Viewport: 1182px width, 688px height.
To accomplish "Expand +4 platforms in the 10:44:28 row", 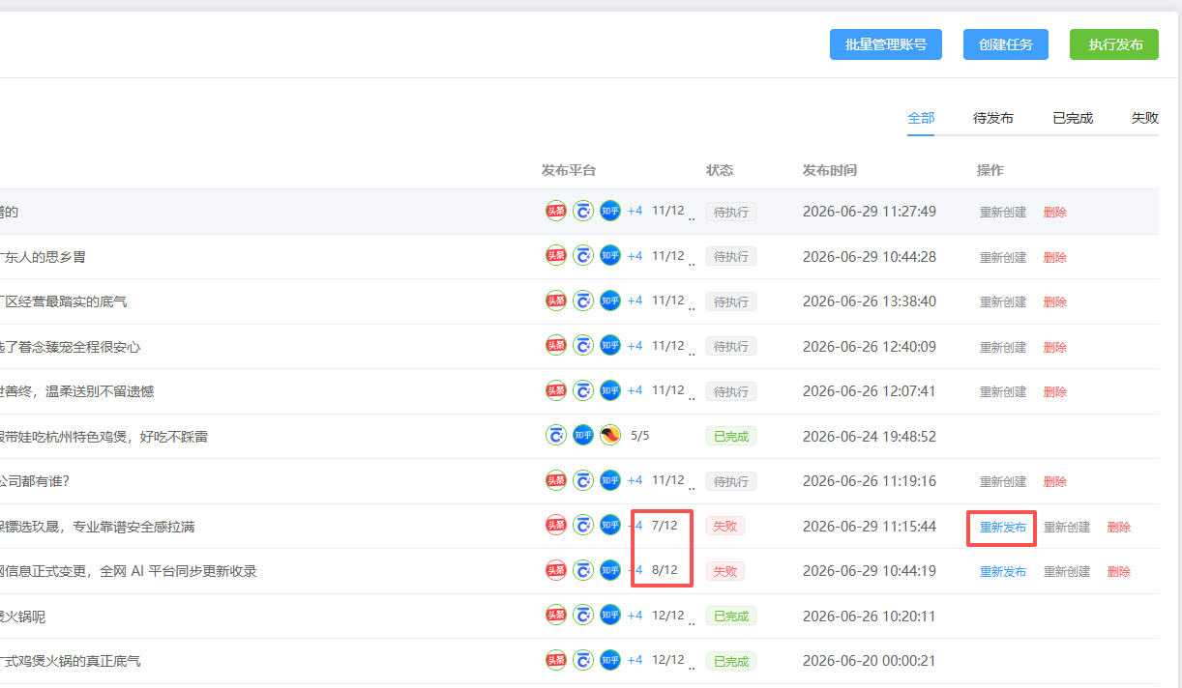I will pyautogui.click(x=635, y=256).
